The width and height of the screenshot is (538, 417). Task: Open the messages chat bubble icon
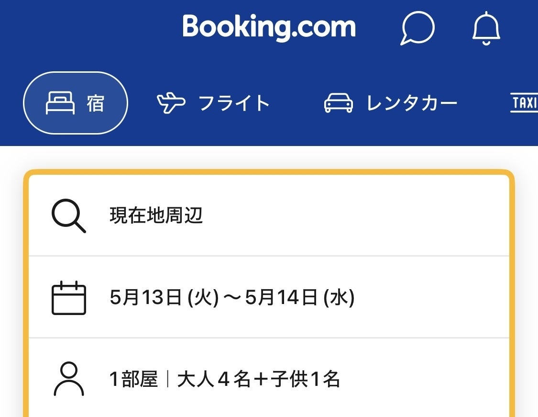[x=417, y=28]
